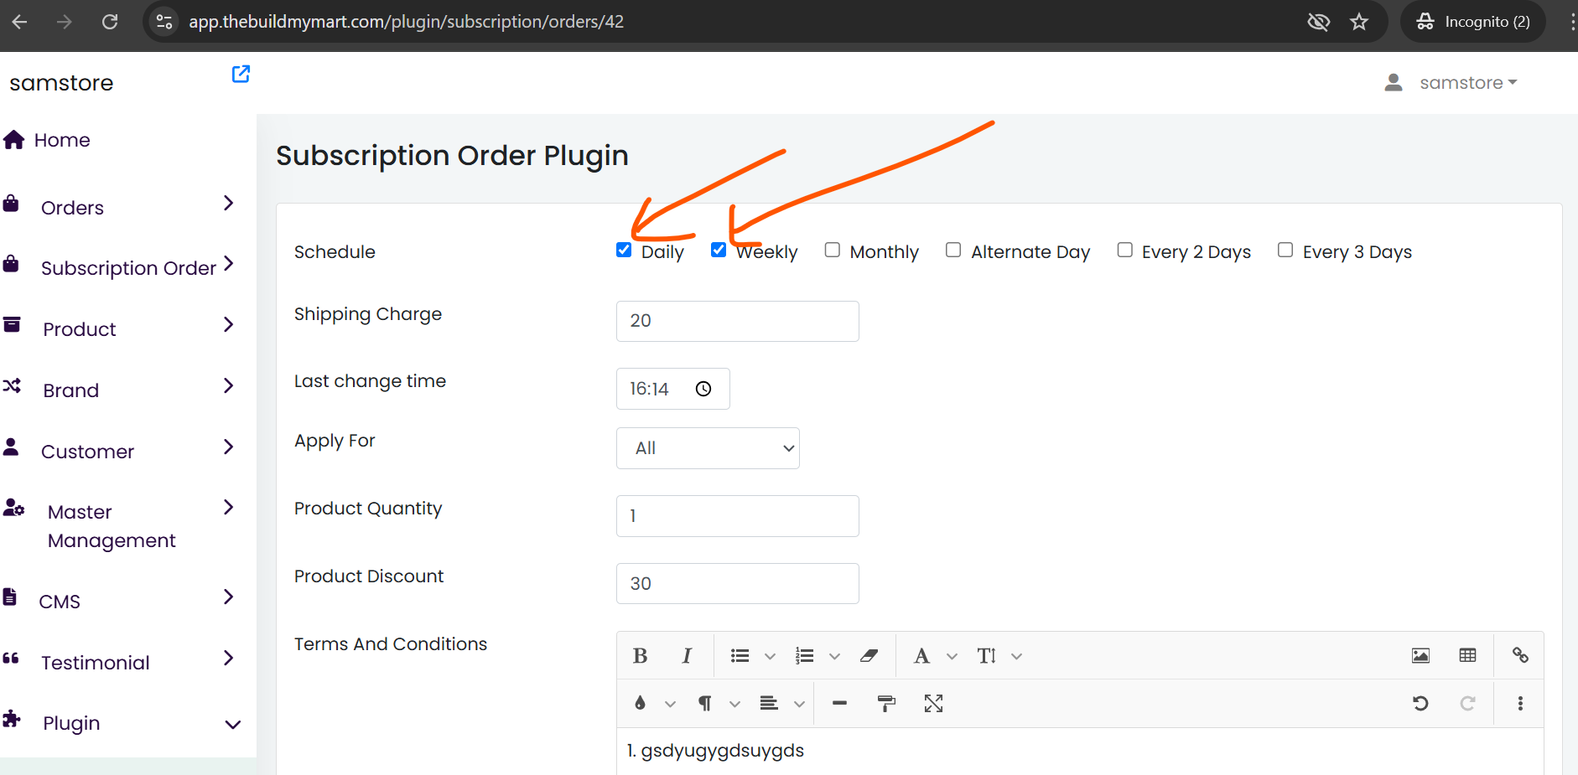Click the browser forward arrow
This screenshot has height=775, width=1578.
coord(65,22)
